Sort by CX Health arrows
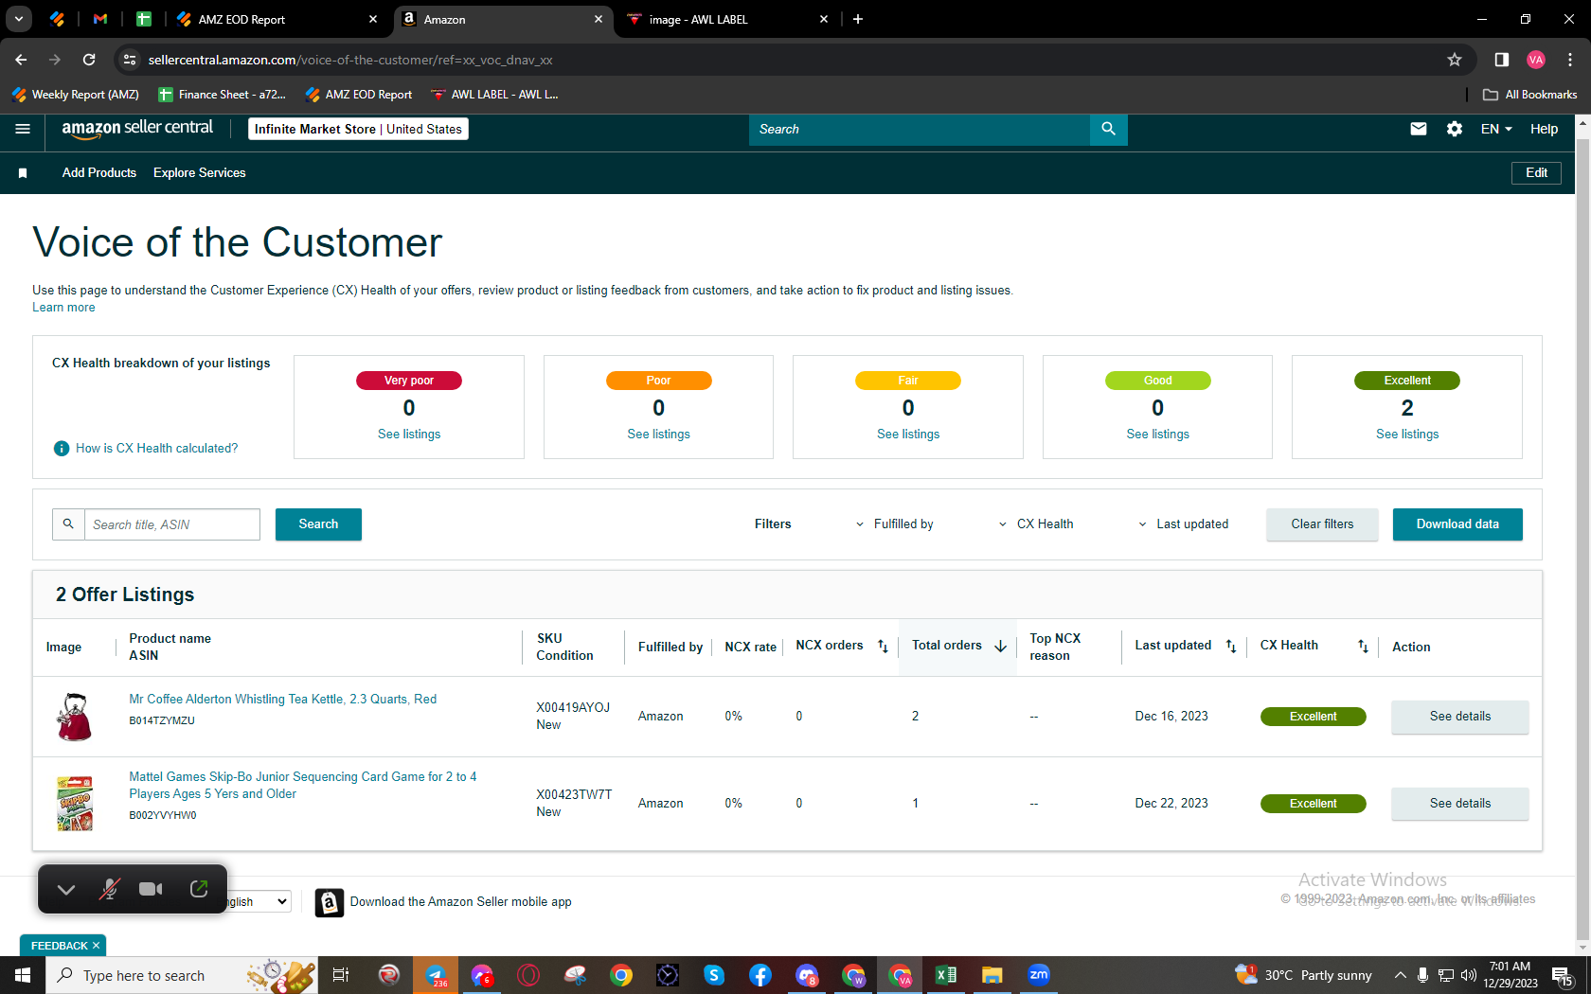Screen dimensions: 1591x994 coord(1363,647)
